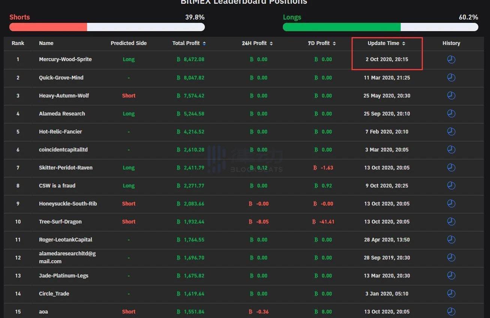This screenshot has height=318, width=490.
Task: Open history icon for Jade-Platinum-Legs
Action: click(451, 276)
